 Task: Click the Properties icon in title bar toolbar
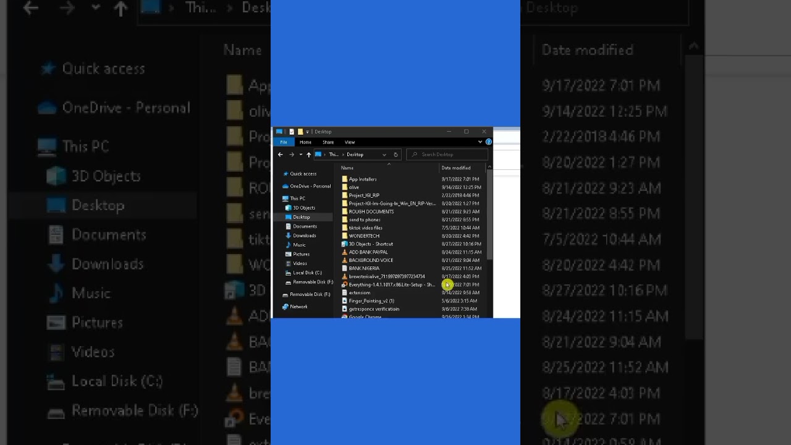292,132
